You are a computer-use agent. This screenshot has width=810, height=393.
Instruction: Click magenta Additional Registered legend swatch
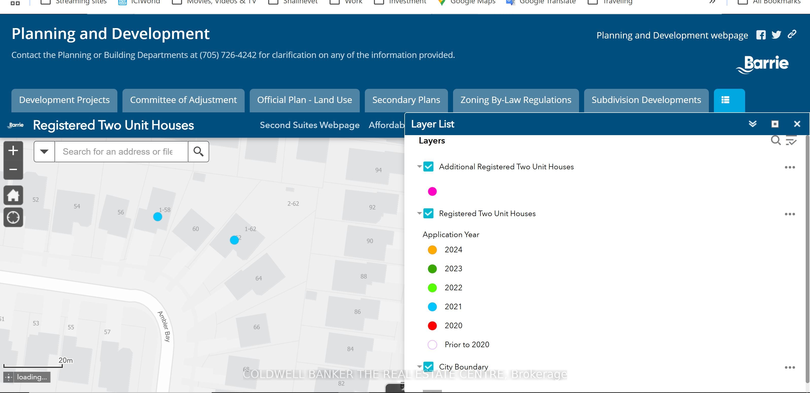click(432, 192)
